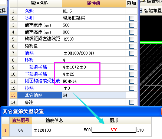Click the 箍筋图号 column header
The image size is (162, 139).
click(21, 121)
